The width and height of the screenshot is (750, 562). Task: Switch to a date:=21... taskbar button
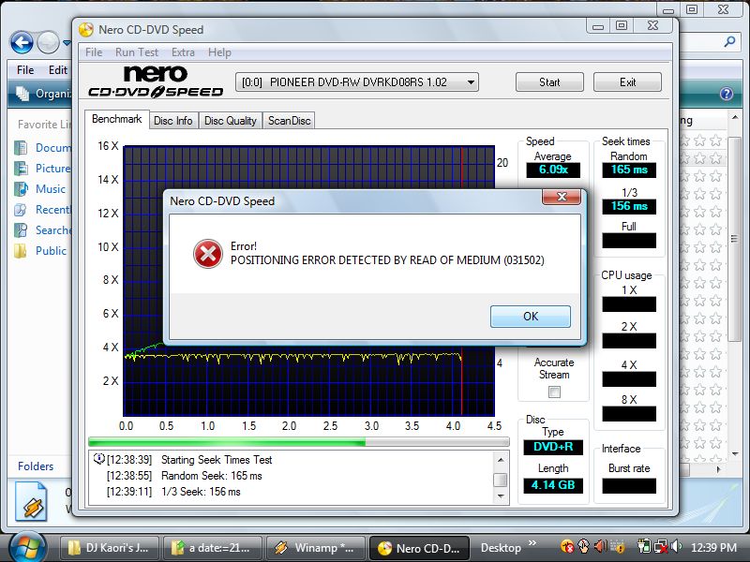[213, 548]
